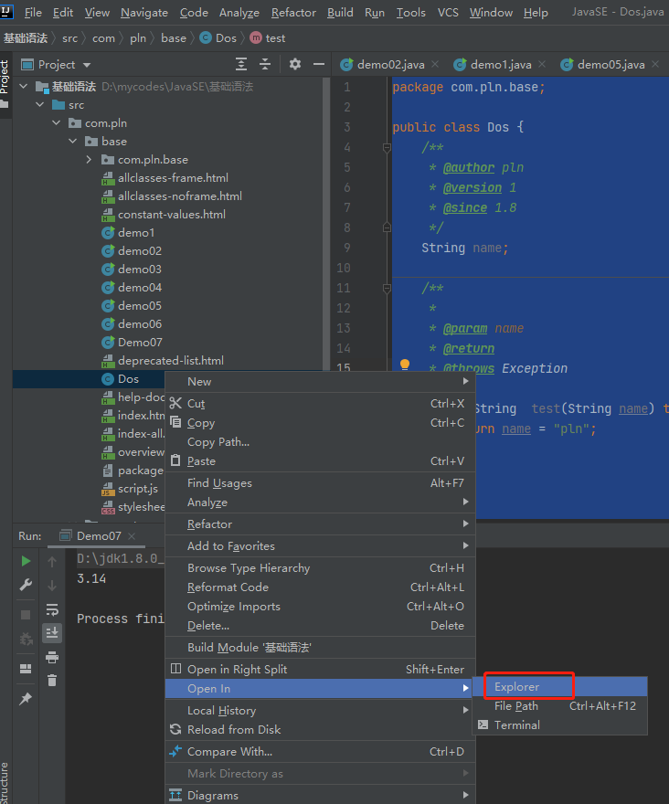
Task: Click debug rerun bug icon in Run panel
Action: [x=26, y=639]
